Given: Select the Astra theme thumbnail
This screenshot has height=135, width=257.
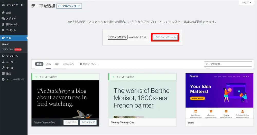Looking at the screenshot, I should (x=219, y=96).
